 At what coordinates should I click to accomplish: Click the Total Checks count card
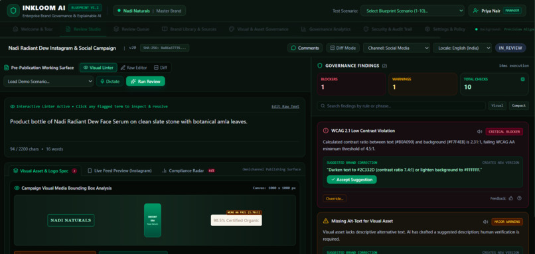(495, 84)
